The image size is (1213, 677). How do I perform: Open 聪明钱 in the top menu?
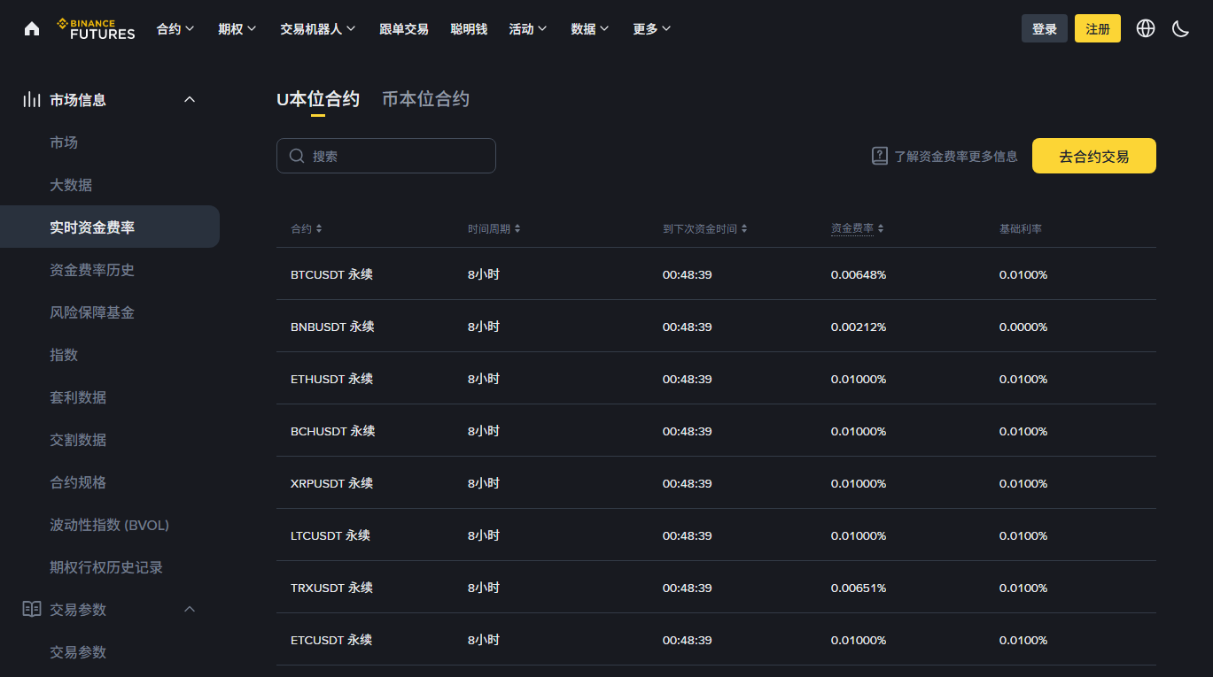tap(469, 29)
